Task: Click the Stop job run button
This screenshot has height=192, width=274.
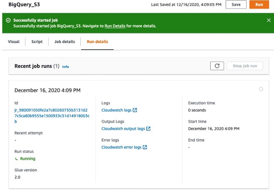Action: click(245, 66)
